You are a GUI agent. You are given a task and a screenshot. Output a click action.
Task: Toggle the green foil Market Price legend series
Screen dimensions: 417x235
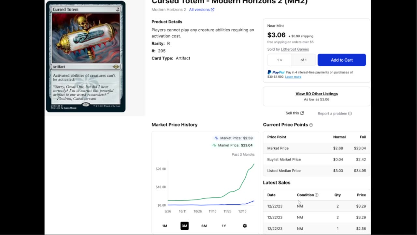click(x=232, y=145)
